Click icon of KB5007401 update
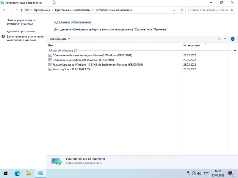This screenshot has height=178, width=238. tap(50, 60)
